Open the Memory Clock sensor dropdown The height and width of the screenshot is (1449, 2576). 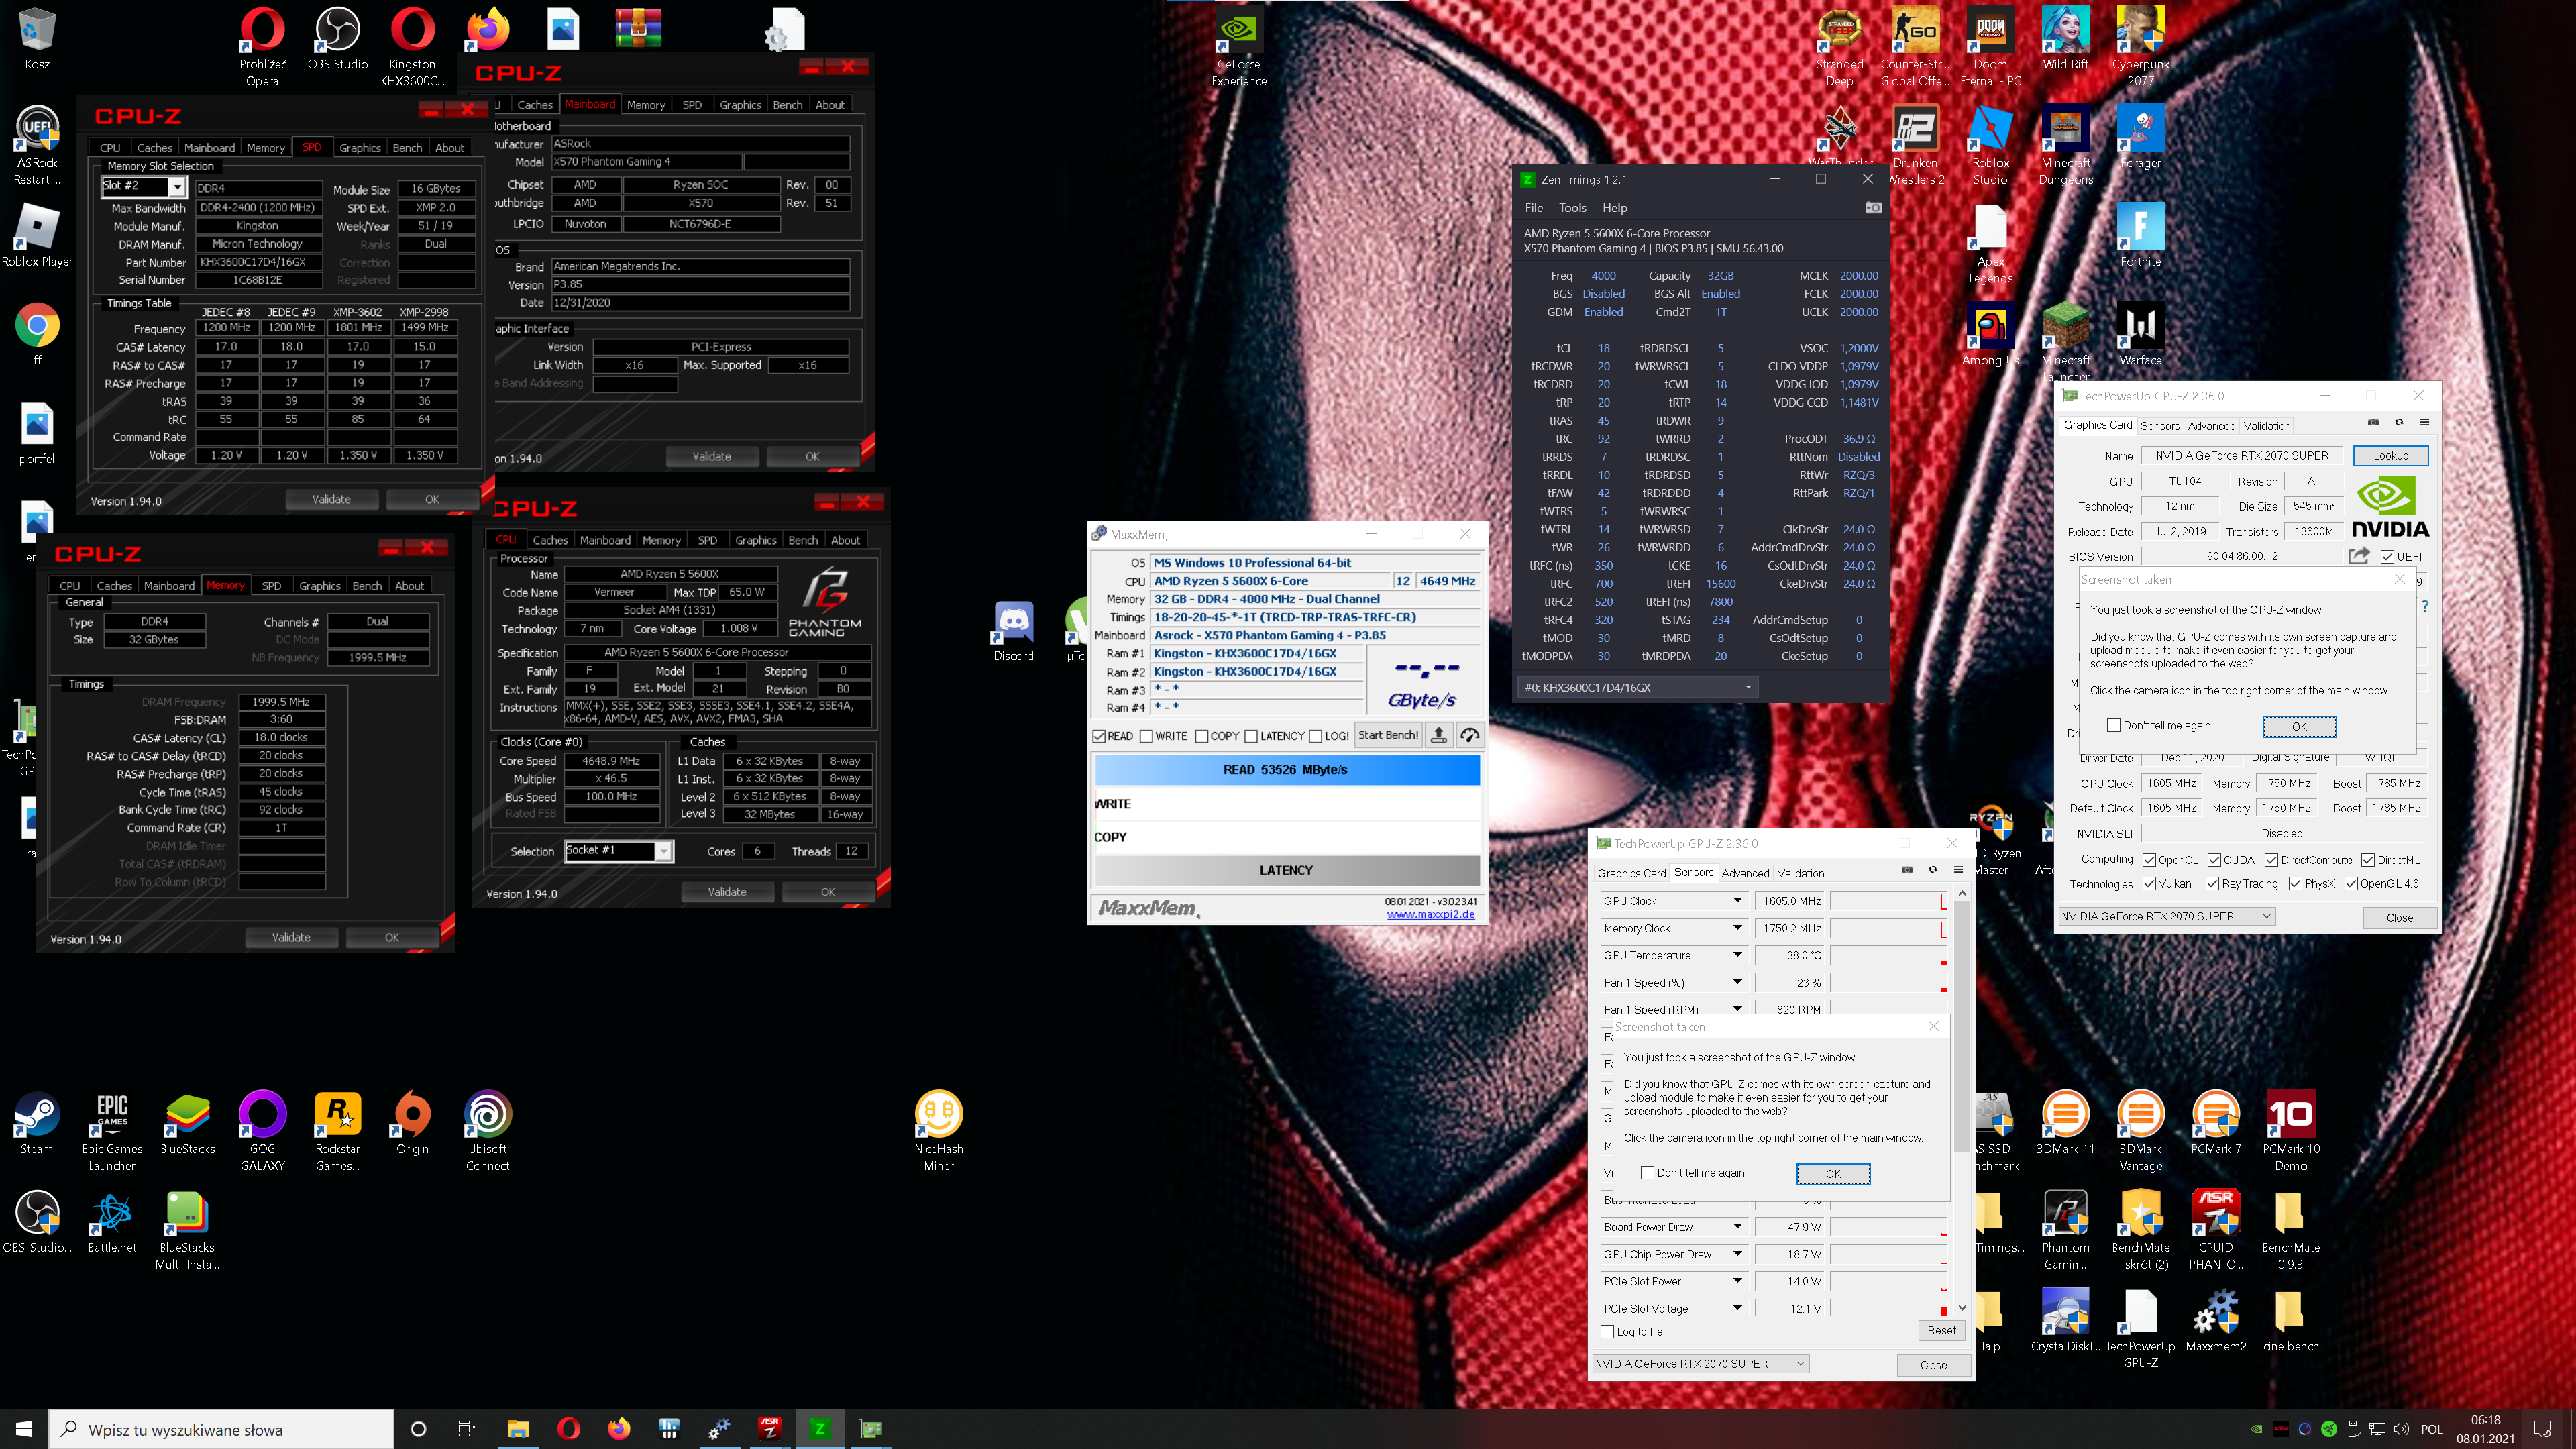pos(1737,928)
